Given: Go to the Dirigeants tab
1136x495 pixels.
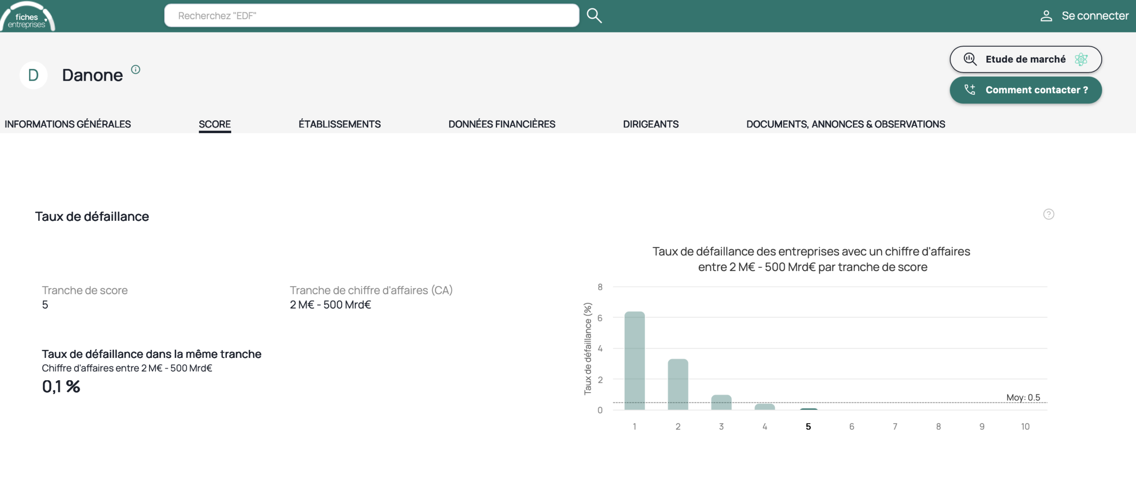Looking at the screenshot, I should tap(651, 124).
